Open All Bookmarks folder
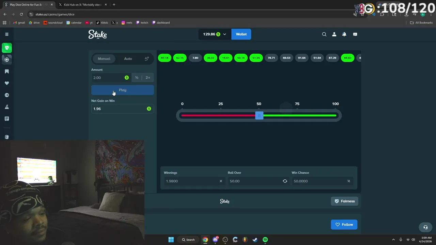 pos(421,23)
